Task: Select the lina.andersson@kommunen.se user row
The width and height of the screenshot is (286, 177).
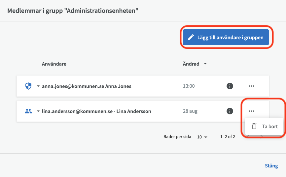Action: 96,111
